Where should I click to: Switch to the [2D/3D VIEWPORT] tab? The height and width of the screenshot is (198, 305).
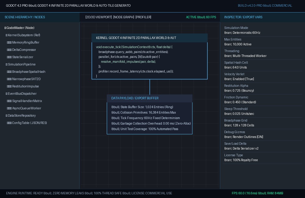click(99, 17)
